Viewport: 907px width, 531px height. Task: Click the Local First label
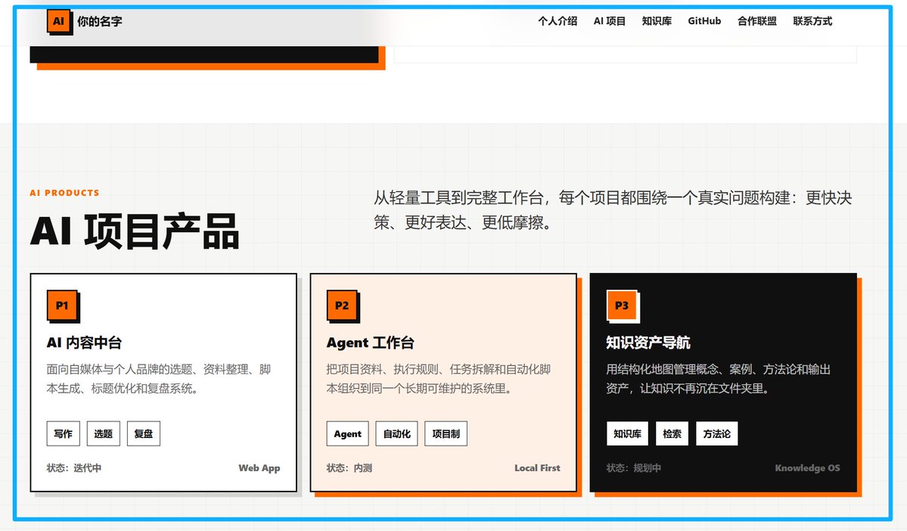point(537,468)
